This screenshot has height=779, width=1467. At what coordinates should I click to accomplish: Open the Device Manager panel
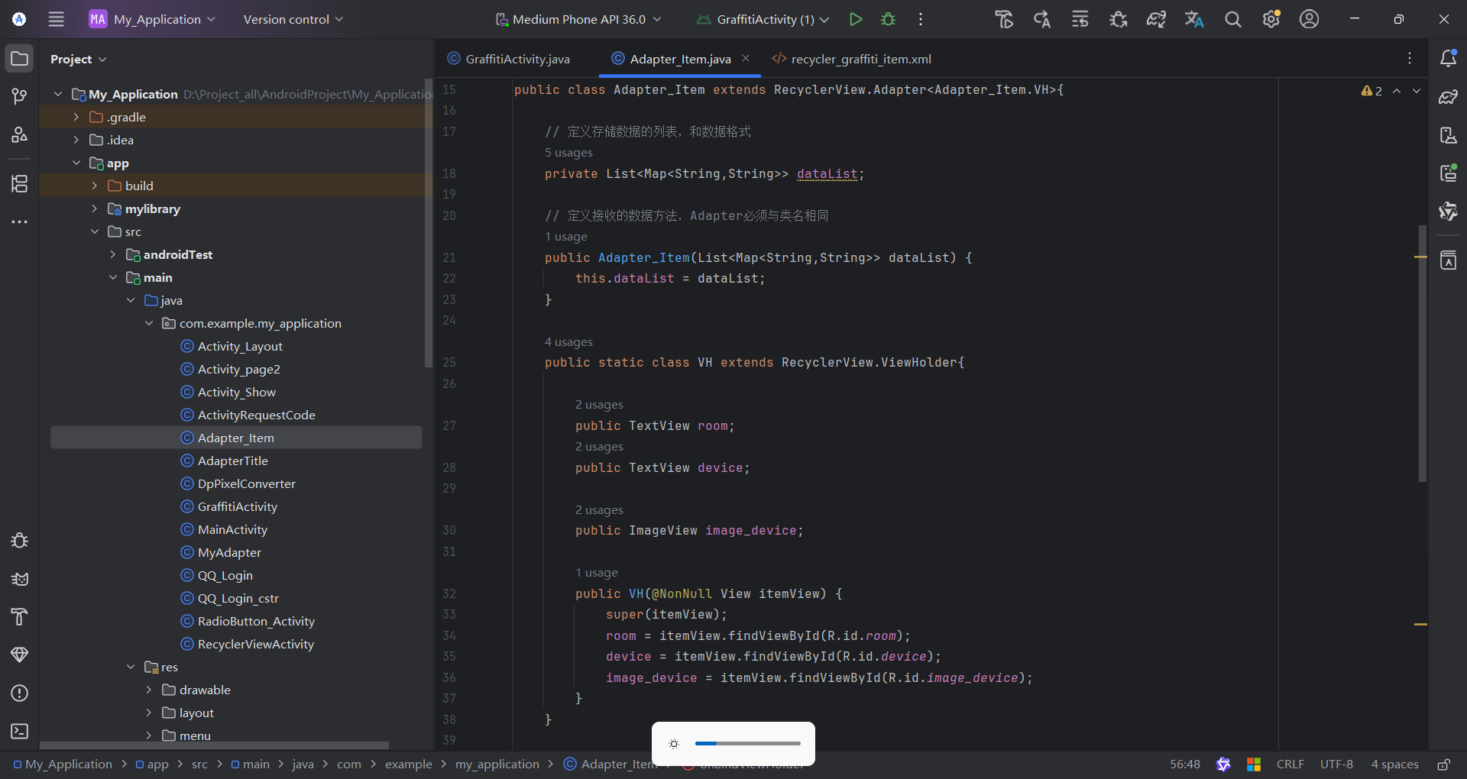(x=1448, y=135)
